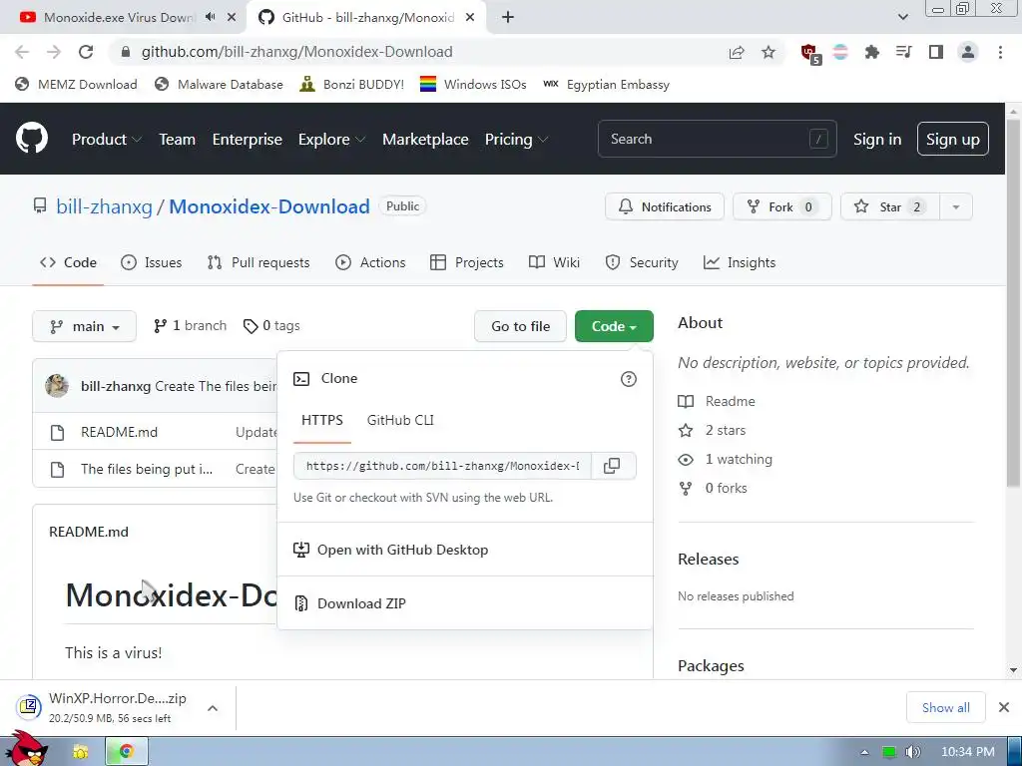Open the Projects tab
Screen dimensions: 1022x766
click(467, 262)
